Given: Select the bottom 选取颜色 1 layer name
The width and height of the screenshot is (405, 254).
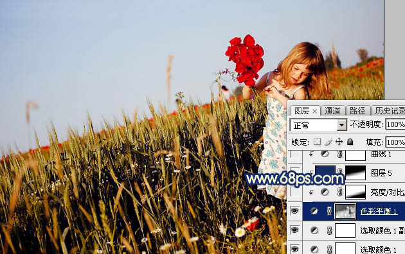Looking at the screenshot, I should click(379, 250).
